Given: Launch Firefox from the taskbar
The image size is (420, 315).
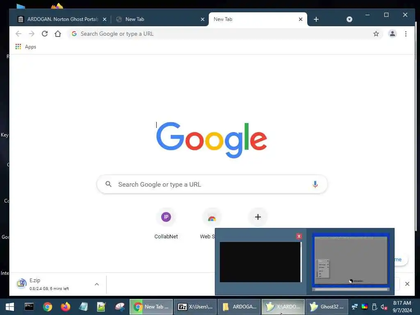Looking at the screenshot, I should tap(65, 307).
